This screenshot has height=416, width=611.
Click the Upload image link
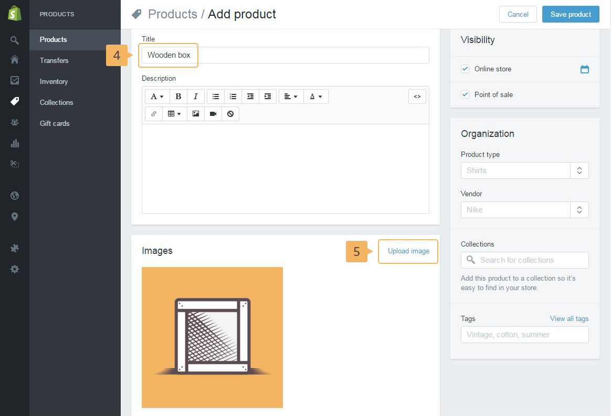pyautogui.click(x=408, y=251)
